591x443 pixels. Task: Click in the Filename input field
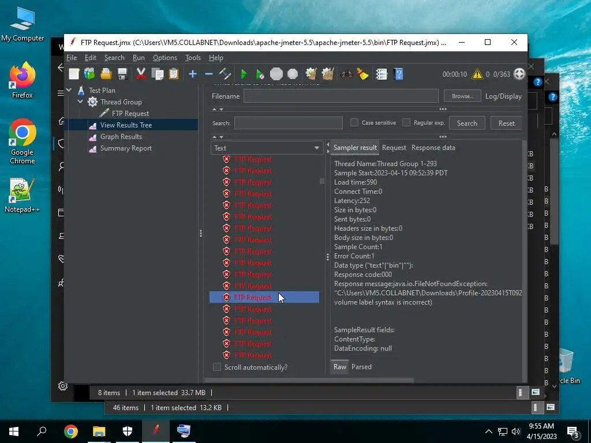tap(341, 96)
